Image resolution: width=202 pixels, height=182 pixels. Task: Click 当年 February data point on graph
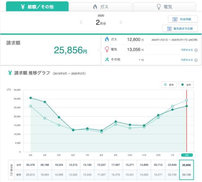(x=187, y=106)
